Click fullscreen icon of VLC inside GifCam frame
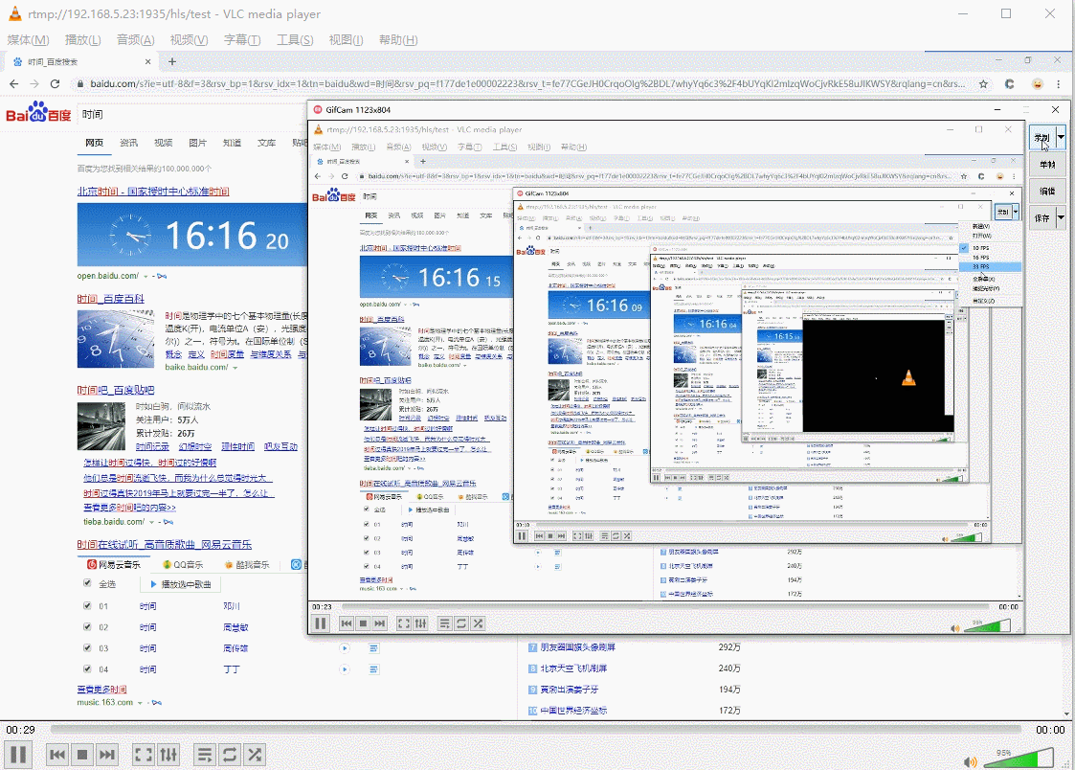 click(x=404, y=623)
